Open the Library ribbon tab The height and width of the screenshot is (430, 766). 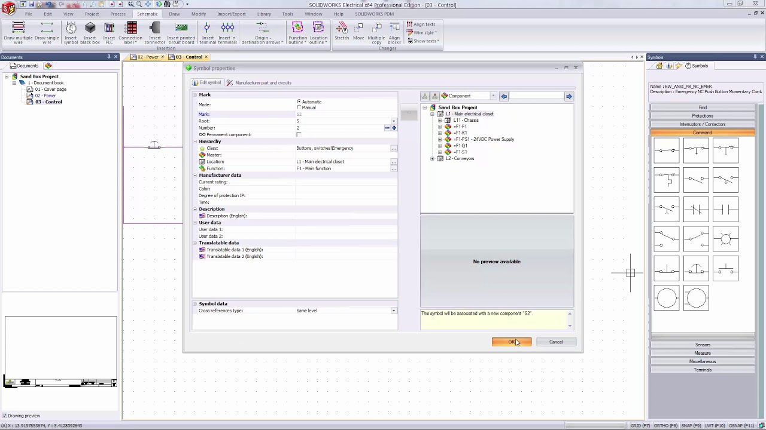(x=263, y=14)
